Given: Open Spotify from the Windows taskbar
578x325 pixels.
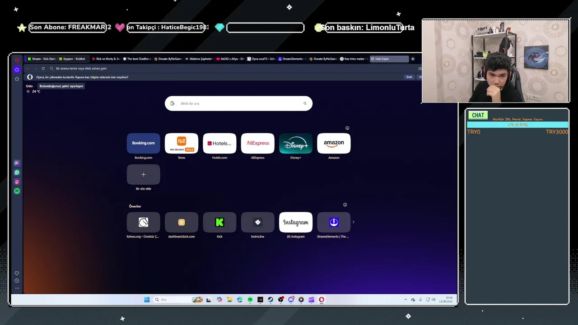Looking at the screenshot, I should pyautogui.click(x=250, y=300).
